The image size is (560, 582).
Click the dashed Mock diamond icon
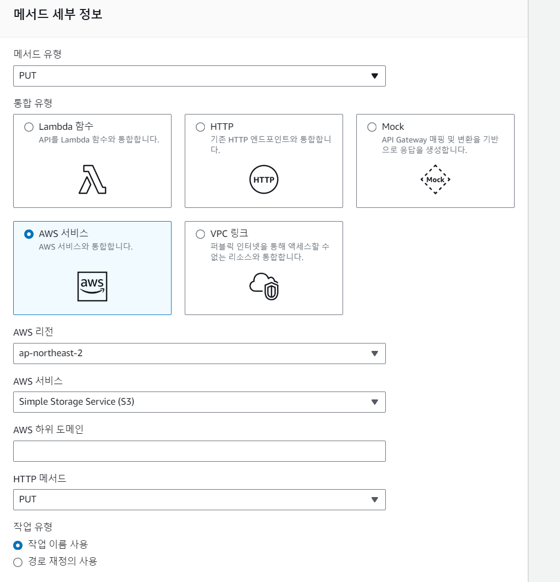(x=435, y=179)
